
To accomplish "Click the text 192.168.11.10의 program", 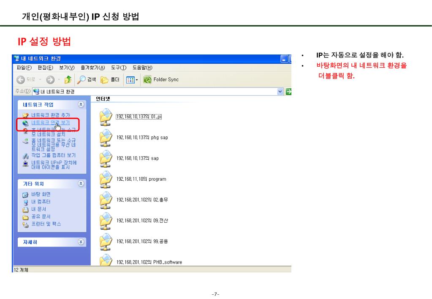I will click(141, 179).
